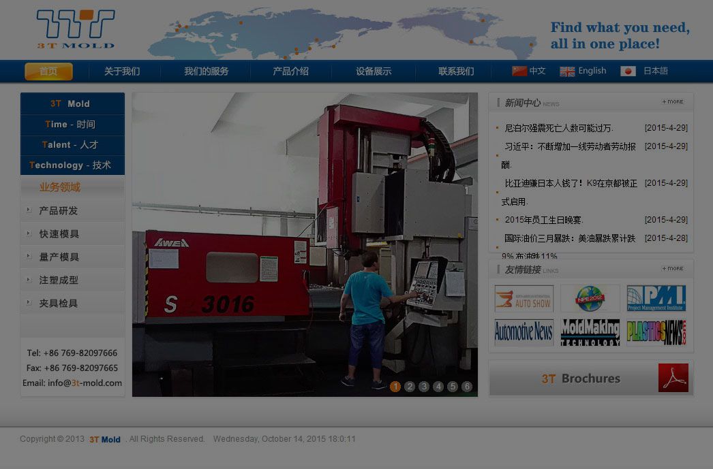Click arrow beside 量产模具
The image size is (713, 469).
[x=29, y=256]
